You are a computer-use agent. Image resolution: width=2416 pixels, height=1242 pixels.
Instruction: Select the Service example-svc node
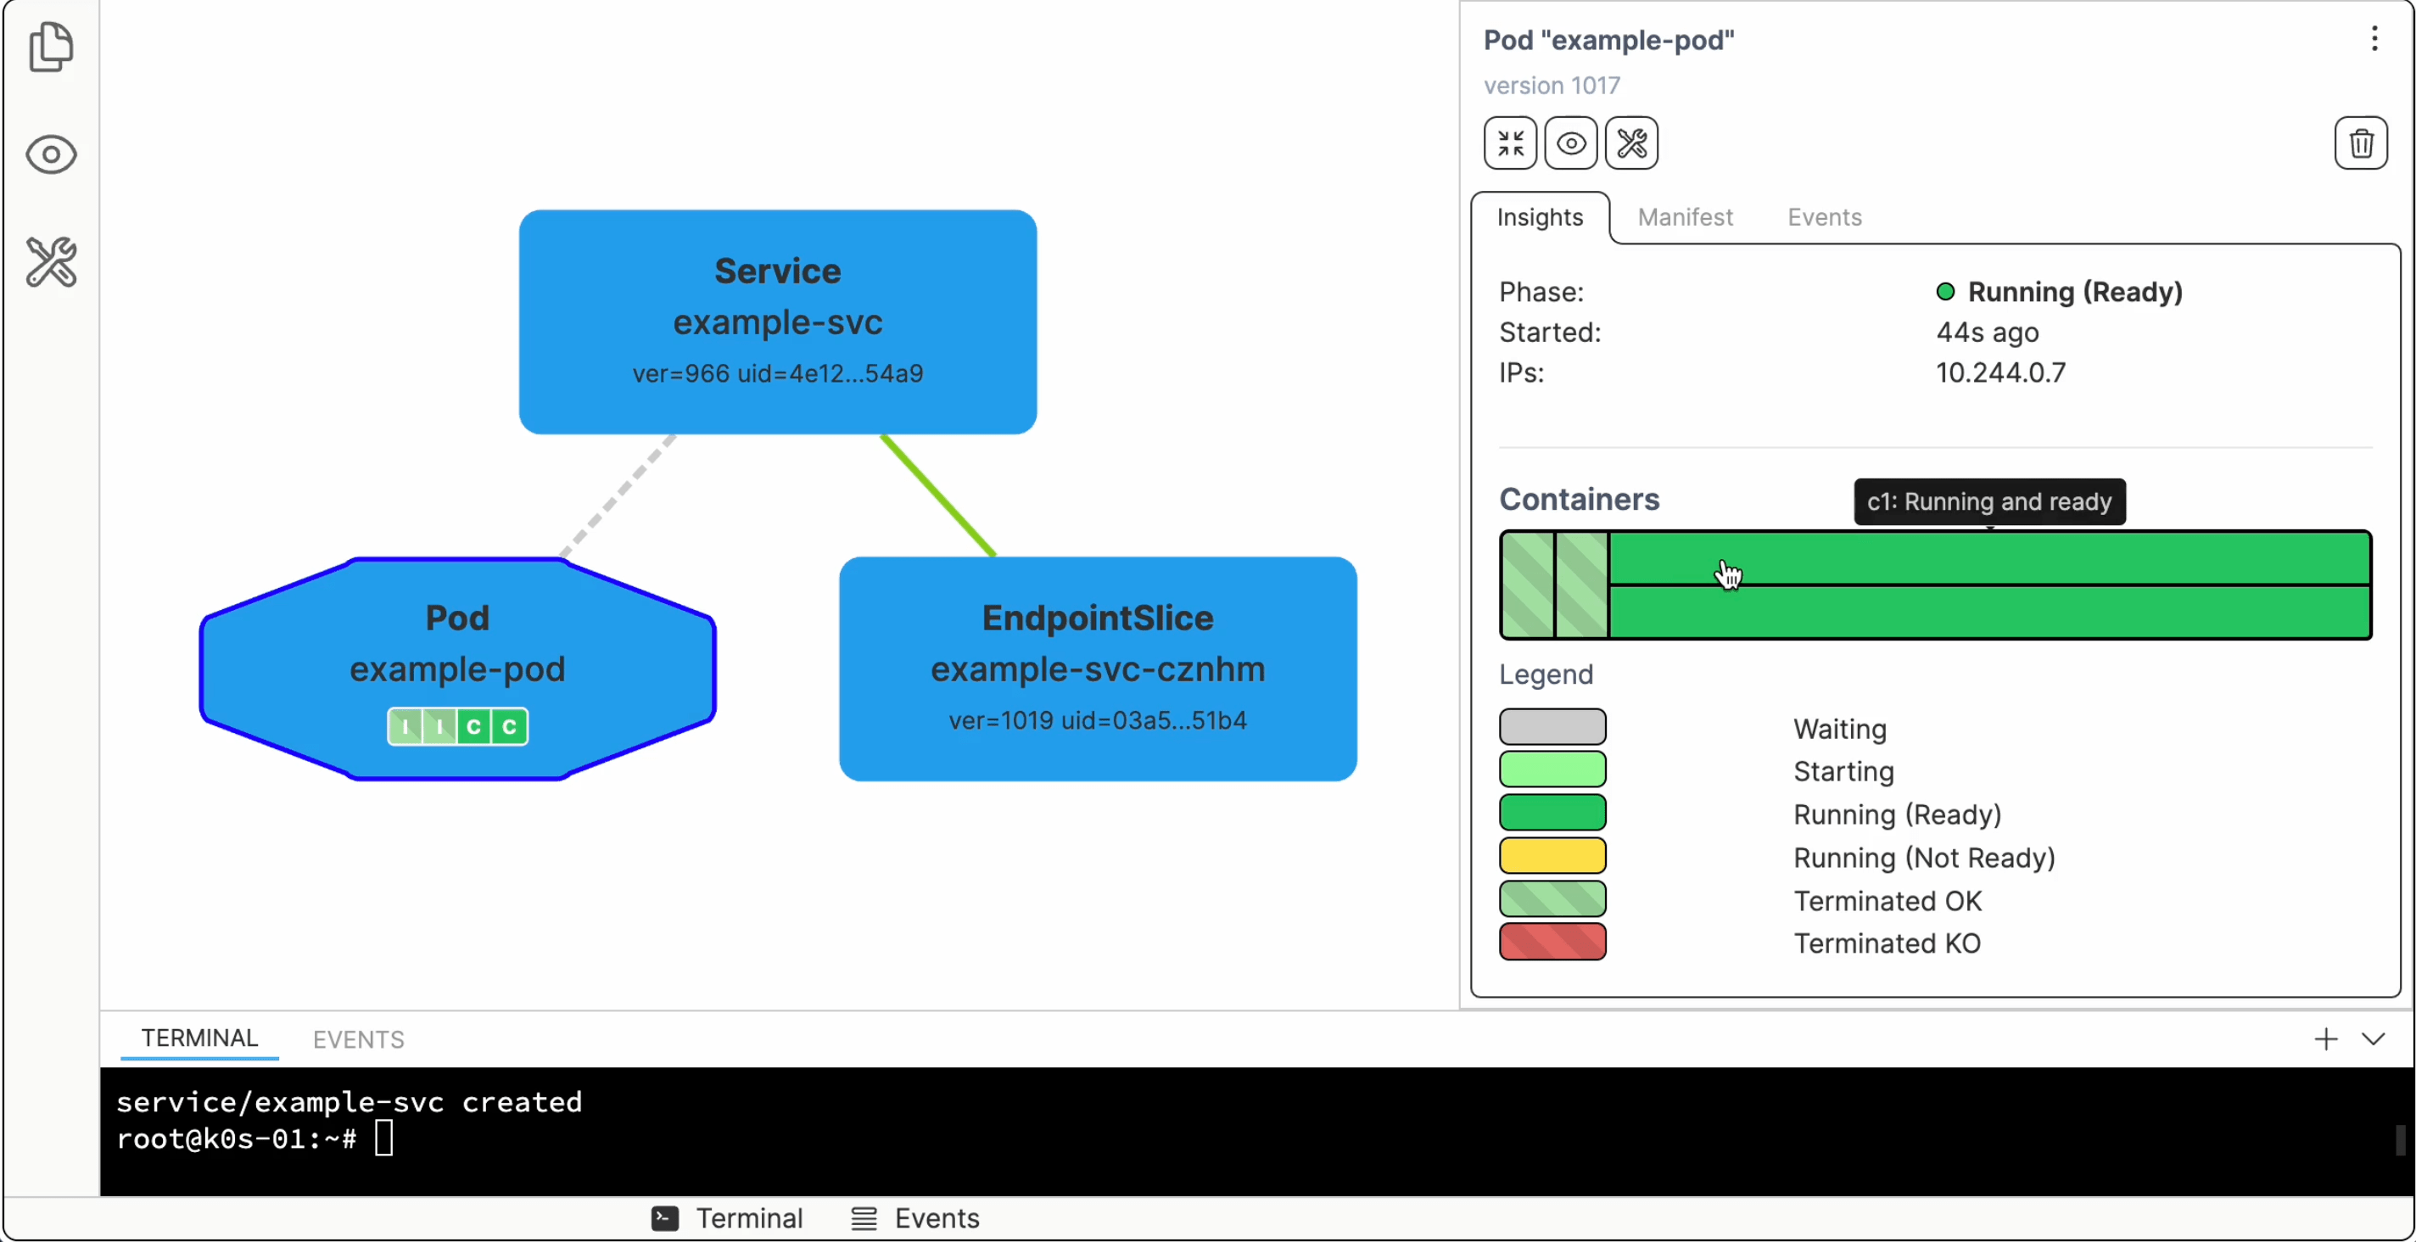[778, 321]
